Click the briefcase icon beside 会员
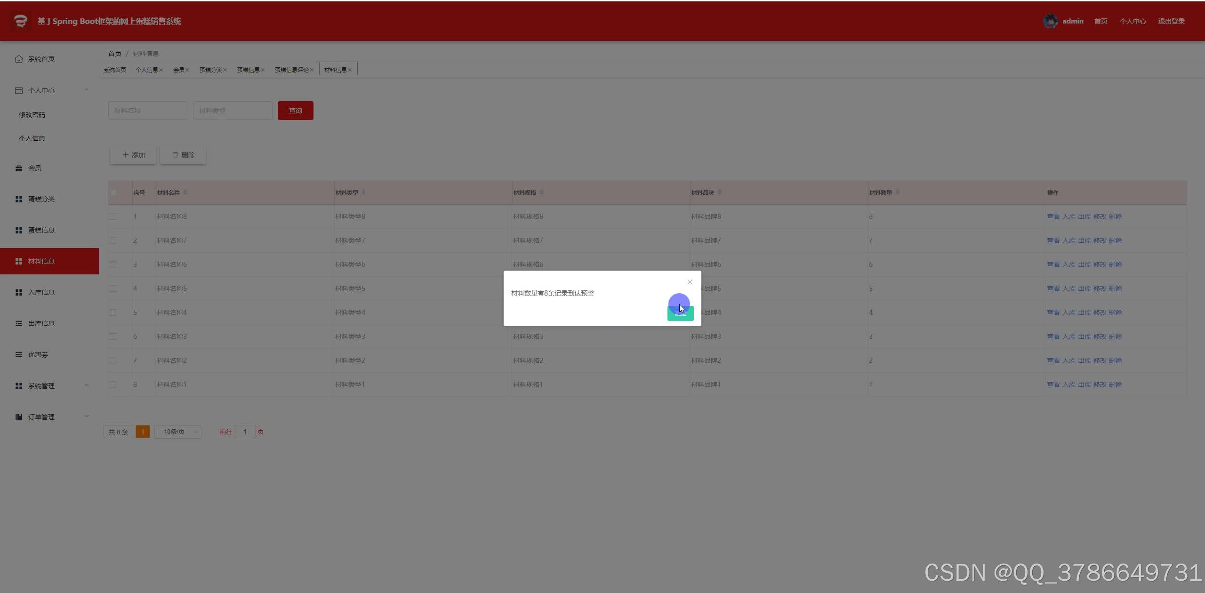The width and height of the screenshot is (1205, 593). 19,168
